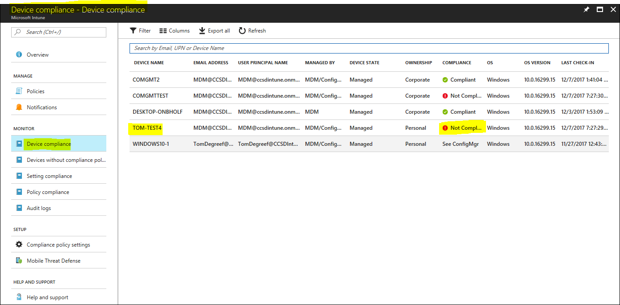Screen dimensions: 620x305
Task: Sort by DEVICE STATE column header
Action: click(x=364, y=63)
